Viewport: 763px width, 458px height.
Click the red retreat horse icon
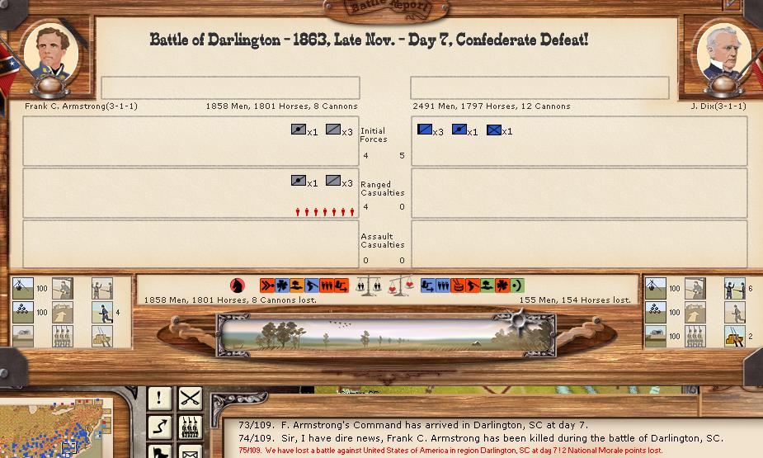click(238, 286)
